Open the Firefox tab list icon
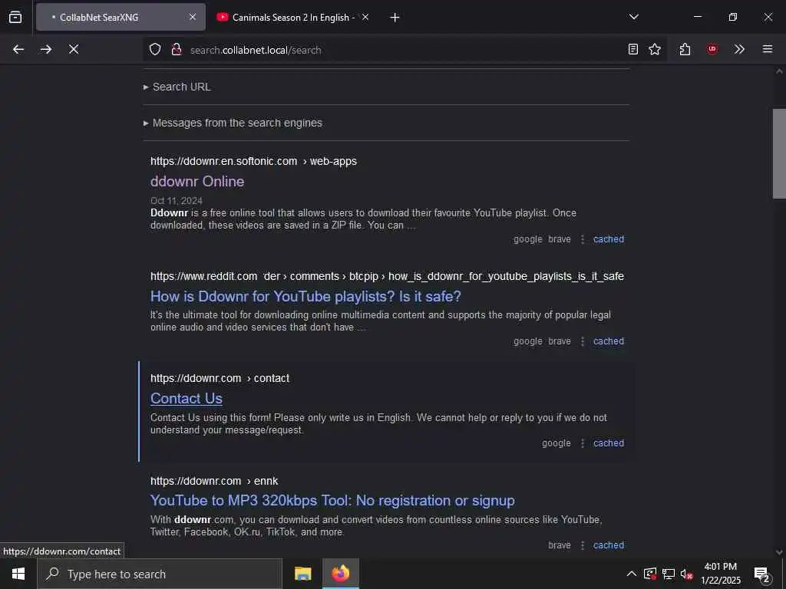This screenshot has width=786, height=589. click(15, 17)
